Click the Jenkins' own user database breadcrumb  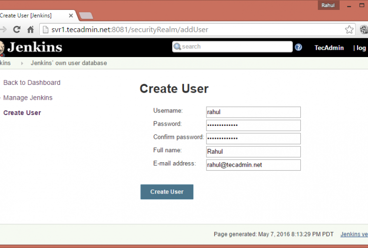(69, 63)
